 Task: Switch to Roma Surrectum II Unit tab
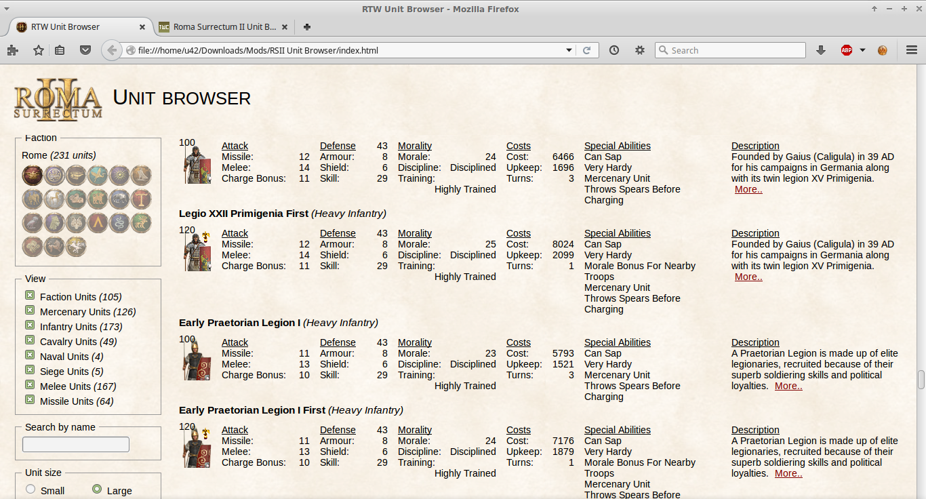click(x=224, y=27)
